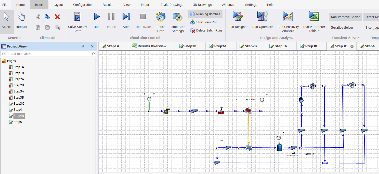Click the Step simulation icon
Image resolution: width=379 pixels, height=174 pixels.
click(126, 17)
